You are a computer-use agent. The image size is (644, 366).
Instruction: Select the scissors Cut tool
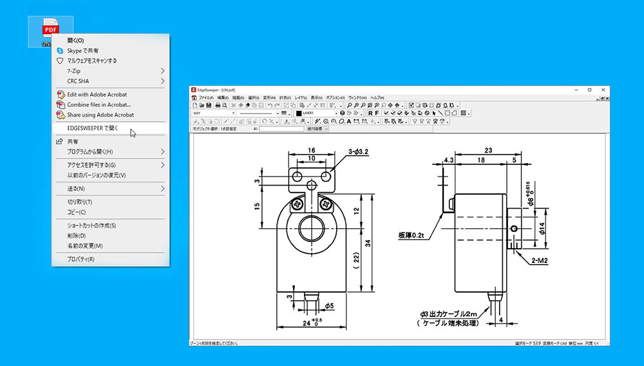[x=234, y=105]
